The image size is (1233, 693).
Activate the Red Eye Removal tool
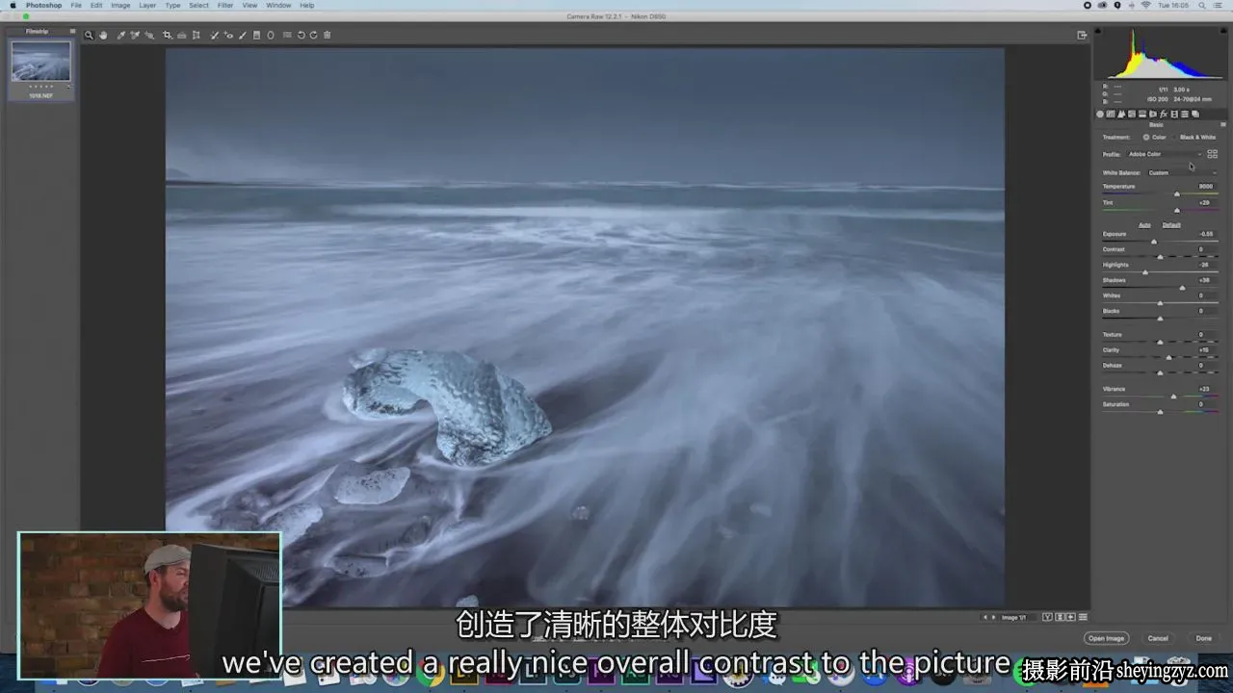228,35
